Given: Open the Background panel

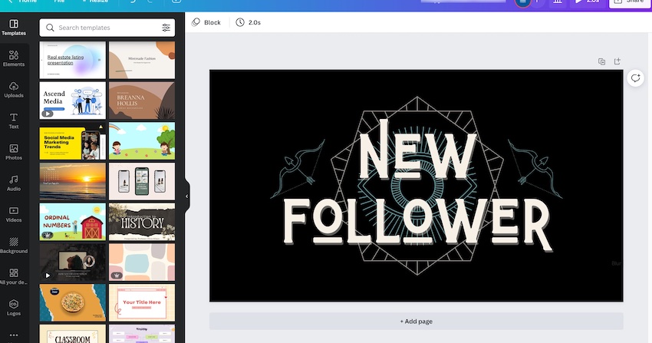Looking at the screenshot, I should (14, 245).
